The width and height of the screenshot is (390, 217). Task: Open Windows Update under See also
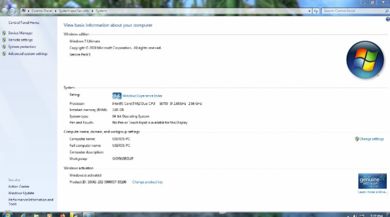coord(21,193)
